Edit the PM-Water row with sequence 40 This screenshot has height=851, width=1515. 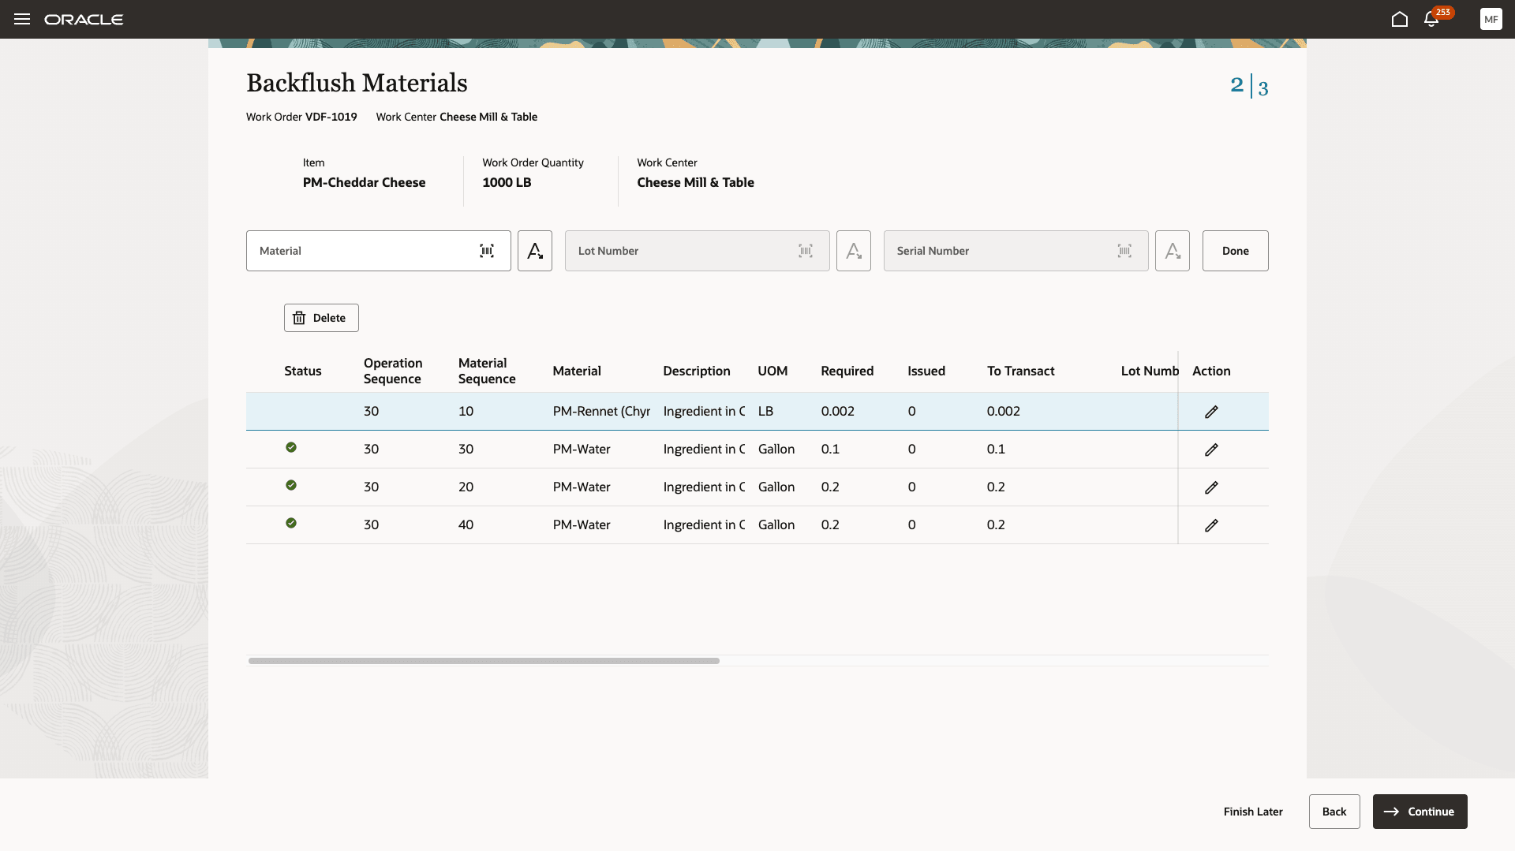1211,524
